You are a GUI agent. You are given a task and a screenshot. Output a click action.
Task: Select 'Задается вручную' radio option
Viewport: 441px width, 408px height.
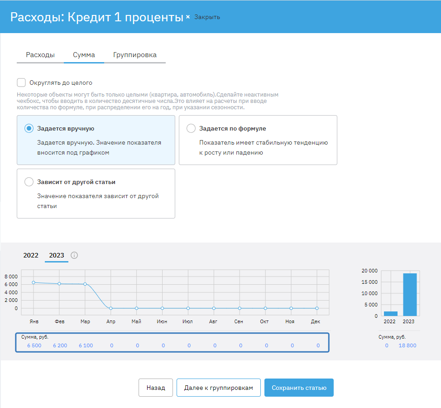(x=29, y=128)
